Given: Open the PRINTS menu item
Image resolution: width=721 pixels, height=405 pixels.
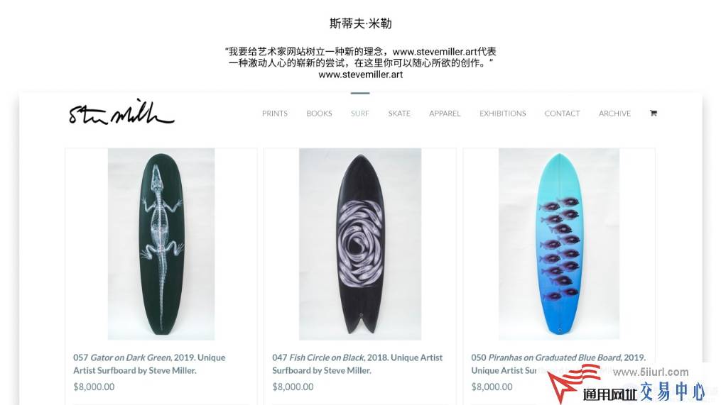Looking at the screenshot, I should click(x=274, y=113).
